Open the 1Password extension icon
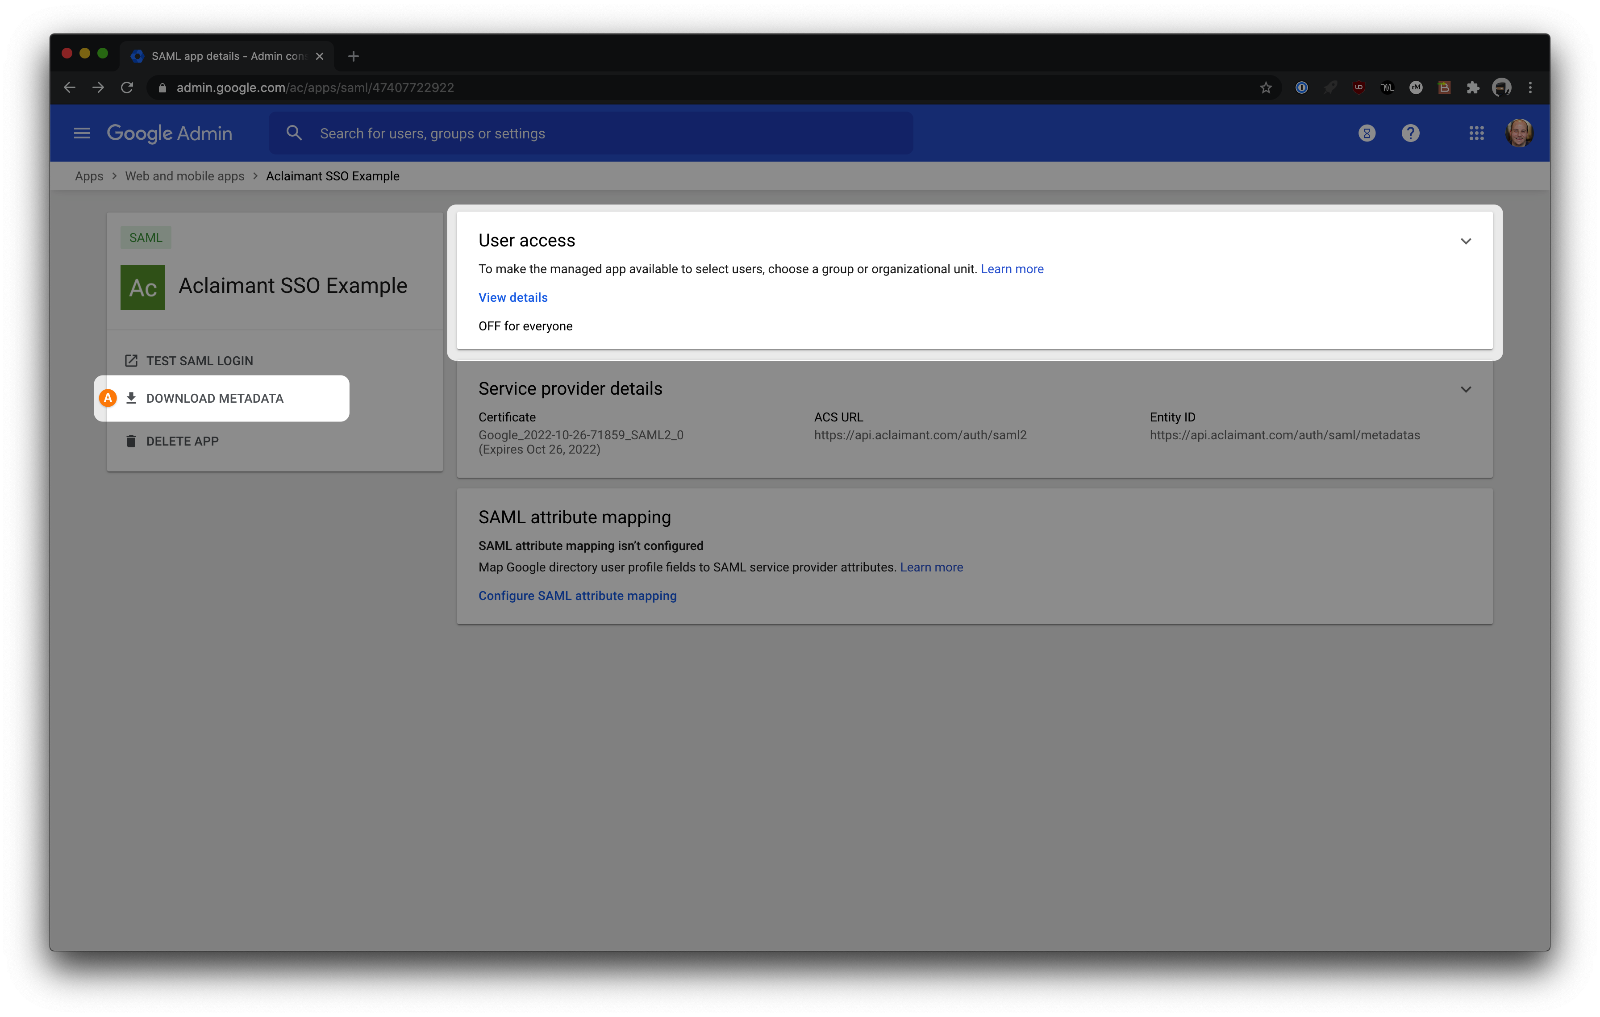The image size is (1600, 1017). point(1302,88)
